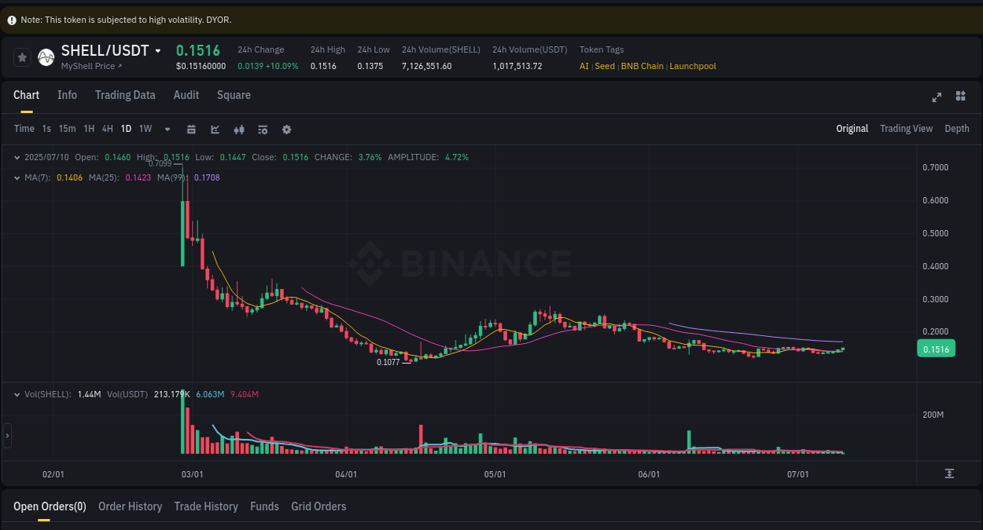Viewport: 983px width, 530px height.
Task: Open more timeframe options dropdown arrow
Action: (x=166, y=129)
